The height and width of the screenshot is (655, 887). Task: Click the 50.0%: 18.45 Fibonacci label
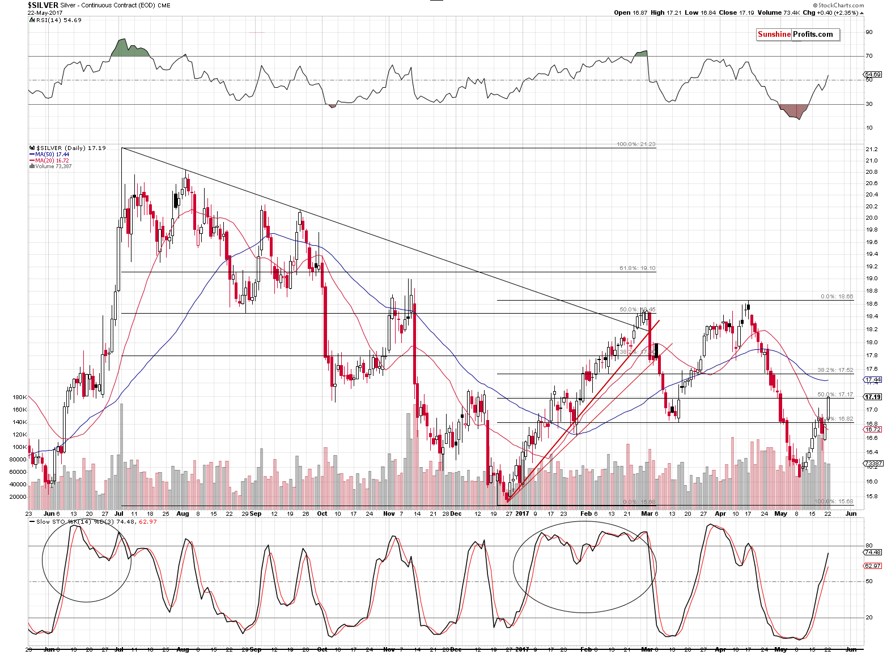638,310
